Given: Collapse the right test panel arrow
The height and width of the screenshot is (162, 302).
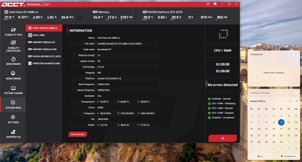Looking at the screenshot, I should point(206,84).
